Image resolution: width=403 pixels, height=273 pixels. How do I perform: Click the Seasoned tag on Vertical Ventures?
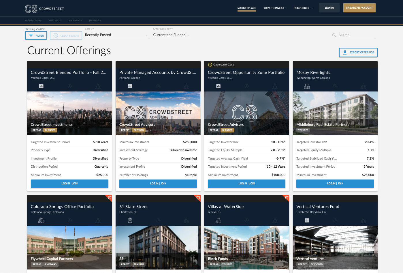pyautogui.click(x=317, y=264)
